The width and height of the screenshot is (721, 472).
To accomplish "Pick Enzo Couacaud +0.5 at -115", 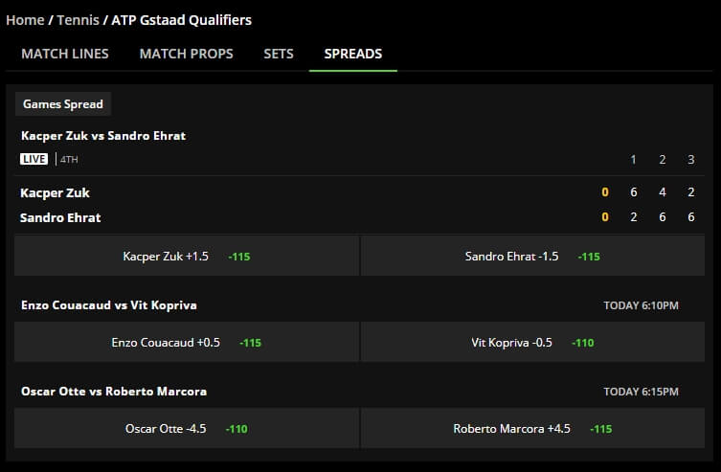I will pos(186,342).
